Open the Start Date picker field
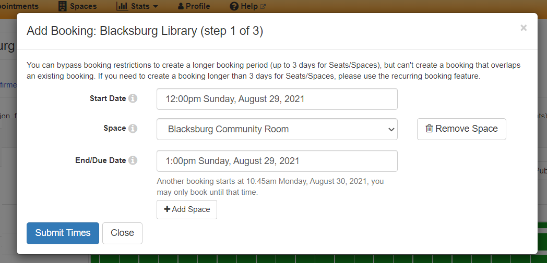Viewport: 547px width, 263px height. (x=277, y=99)
